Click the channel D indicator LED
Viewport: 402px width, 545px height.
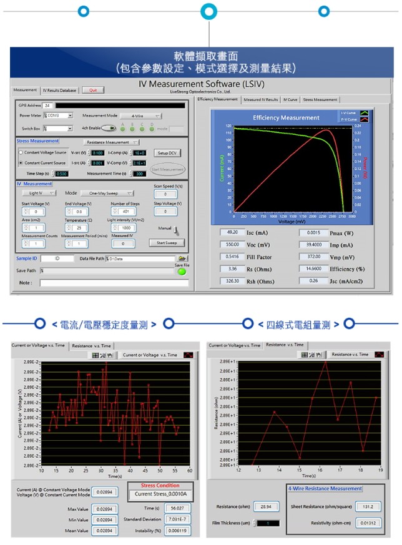tap(152, 129)
